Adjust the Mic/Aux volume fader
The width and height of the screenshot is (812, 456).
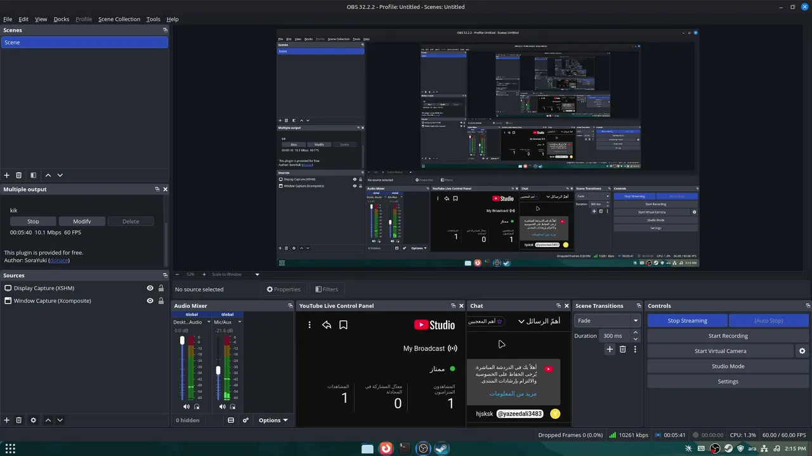(x=218, y=370)
